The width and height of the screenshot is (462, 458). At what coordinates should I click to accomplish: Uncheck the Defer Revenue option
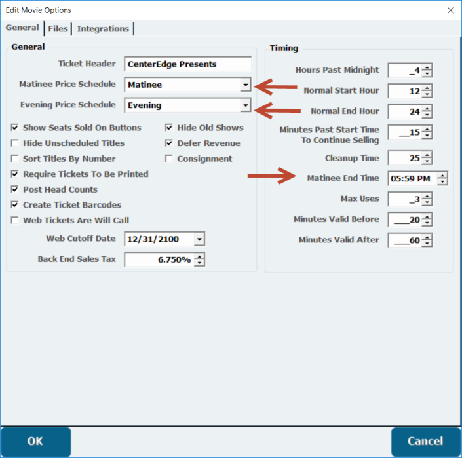[169, 143]
